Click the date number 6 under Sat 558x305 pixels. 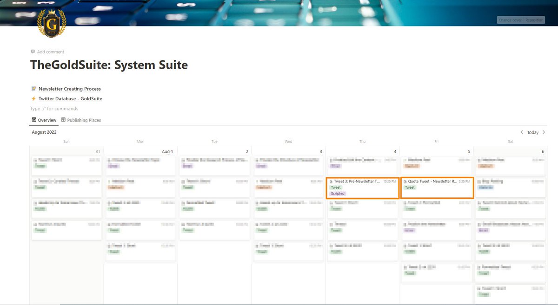[543, 151]
